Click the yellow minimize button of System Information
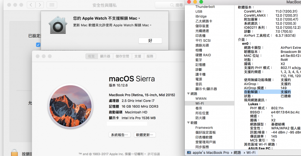This screenshot has height=156, width=301. (x=195, y=2)
